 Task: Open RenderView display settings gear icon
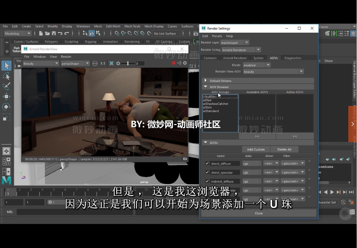(185, 63)
